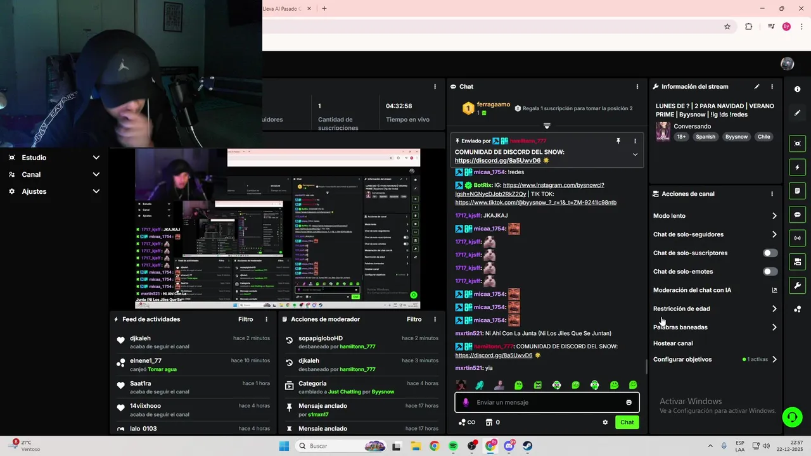Click the broadcast signal icon in sidebar

point(797,238)
